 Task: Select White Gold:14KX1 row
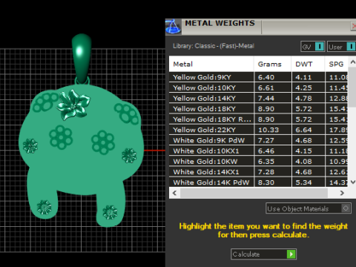pos(258,172)
